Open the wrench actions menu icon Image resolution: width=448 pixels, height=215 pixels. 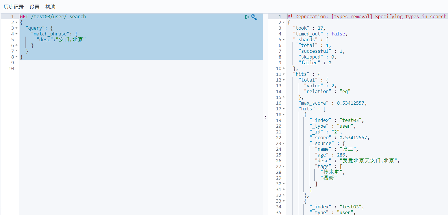(x=254, y=17)
